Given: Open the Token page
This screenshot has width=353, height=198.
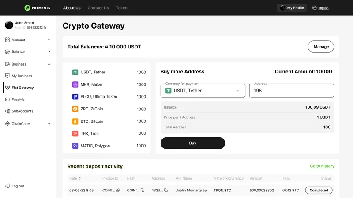Looking at the screenshot, I should 122,8.
